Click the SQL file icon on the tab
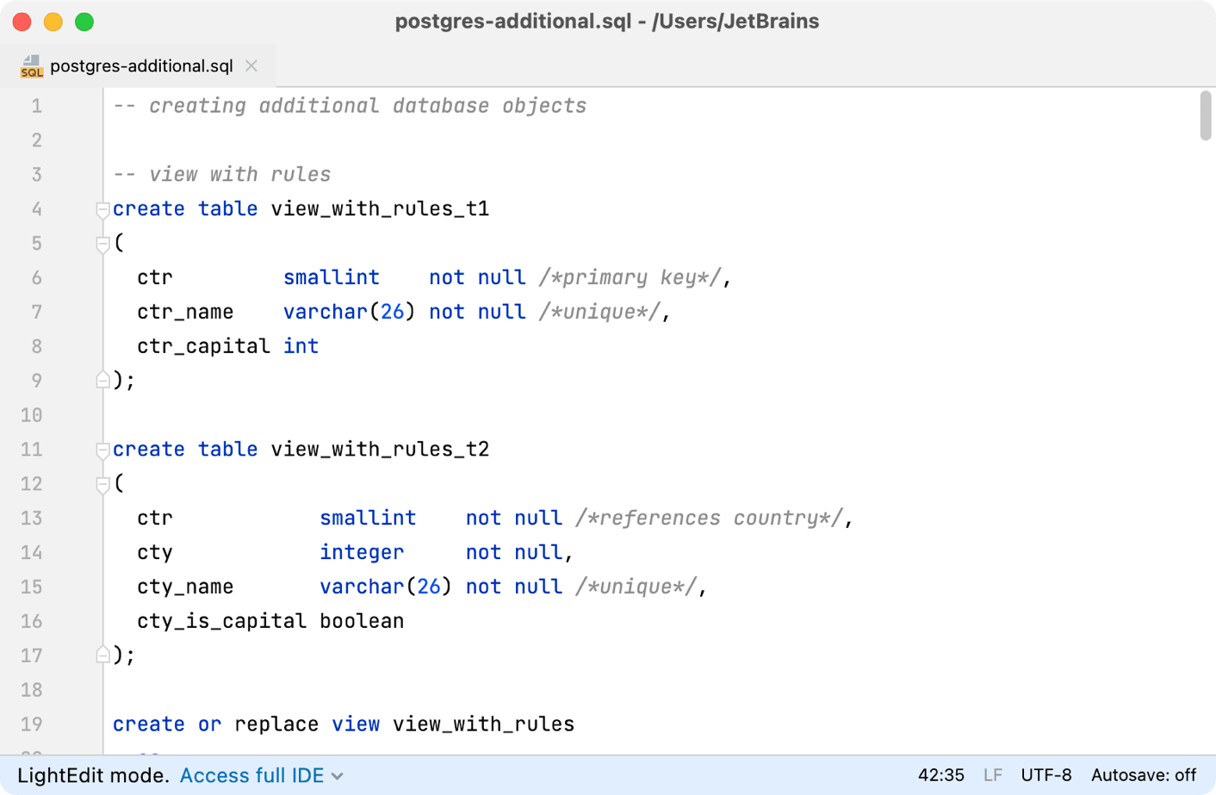1216x795 pixels. pyautogui.click(x=32, y=66)
